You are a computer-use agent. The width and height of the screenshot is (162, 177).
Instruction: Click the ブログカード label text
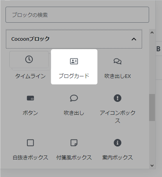pos(74,76)
